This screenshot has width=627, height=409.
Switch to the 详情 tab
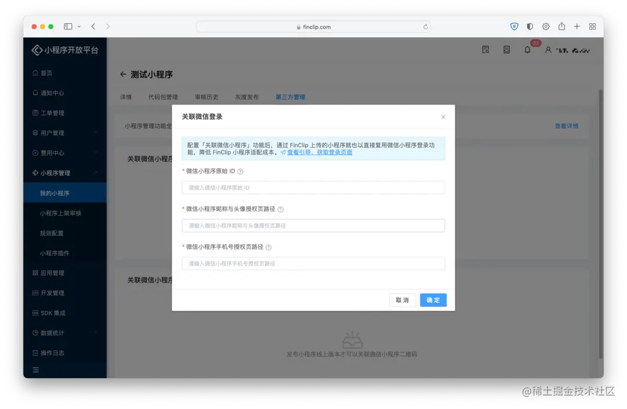click(x=125, y=97)
